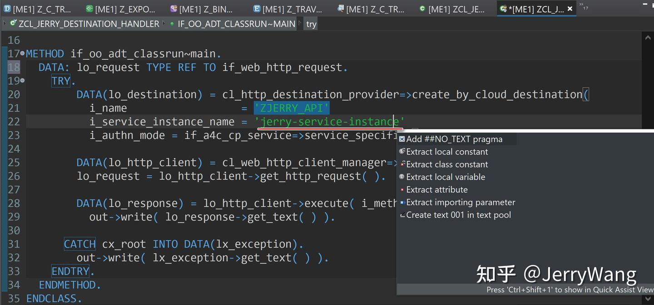Select Add ##NO_TEXT pragma quick fix
Screen dimensions: 654x305
point(454,139)
